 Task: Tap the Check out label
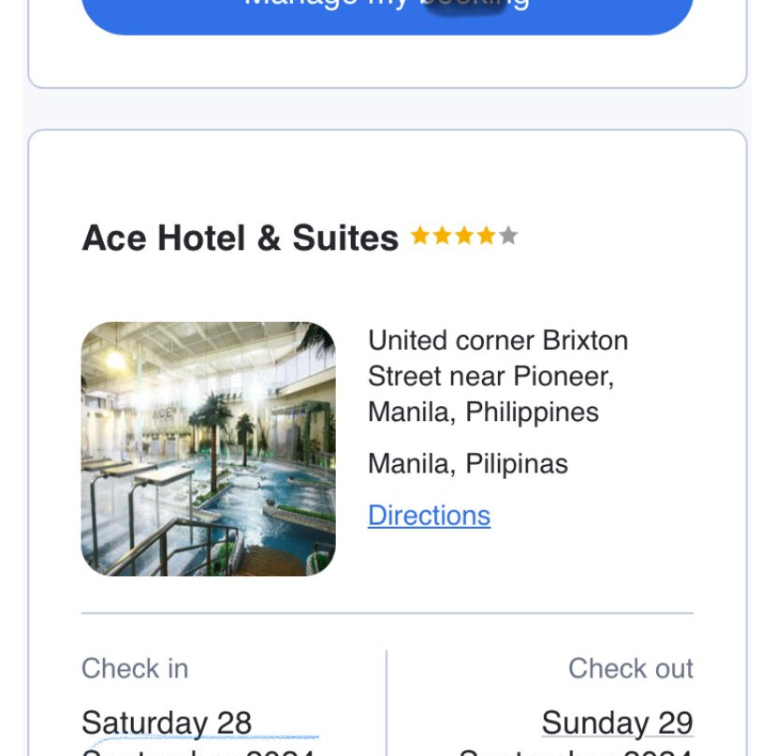[630, 668]
